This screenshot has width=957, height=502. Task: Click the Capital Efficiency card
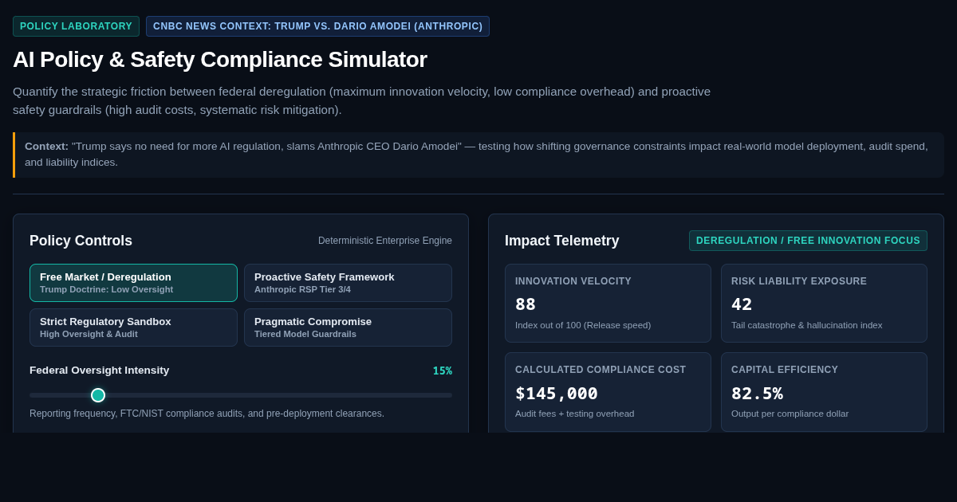(824, 392)
